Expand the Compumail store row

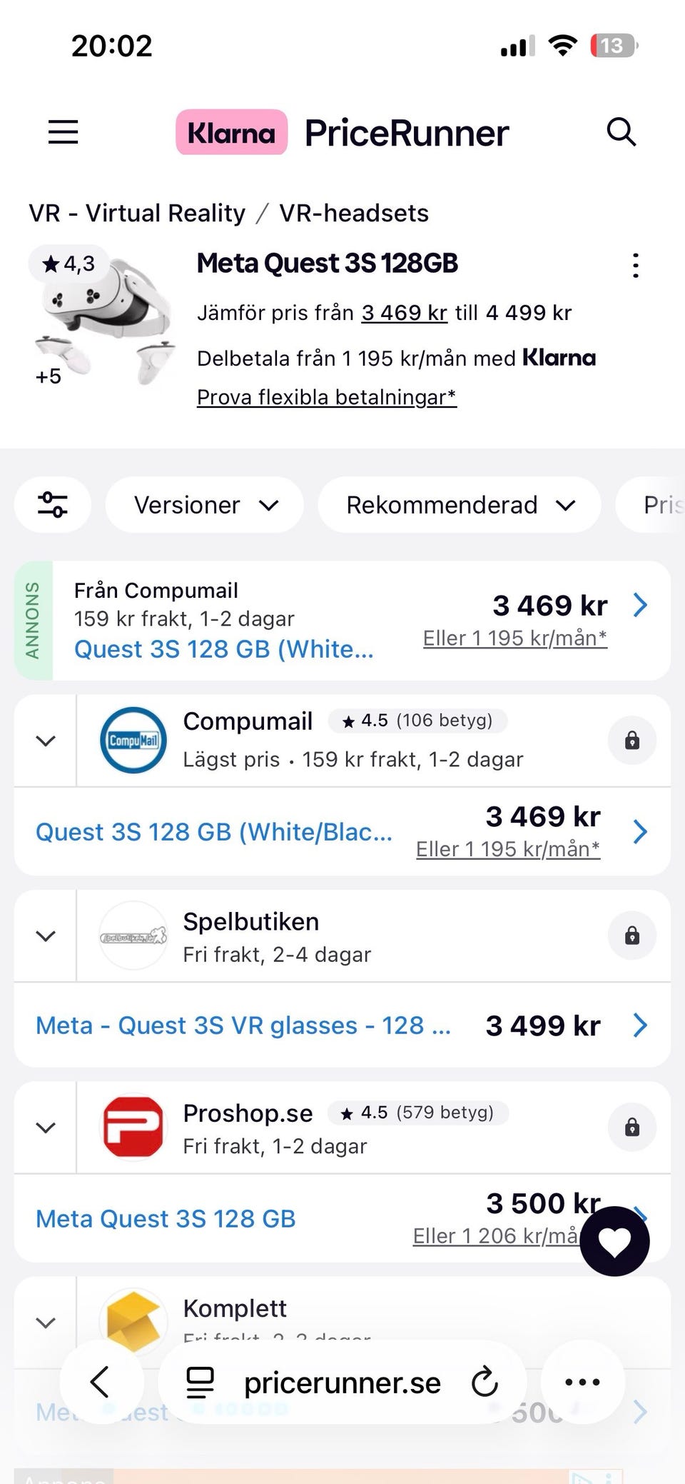[x=46, y=741]
